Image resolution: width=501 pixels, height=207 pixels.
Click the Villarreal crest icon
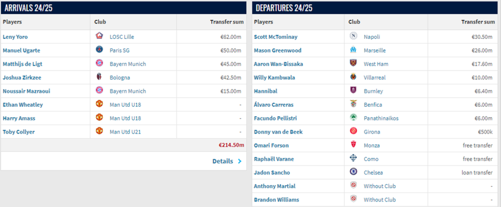pyautogui.click(x=353, y=77)
